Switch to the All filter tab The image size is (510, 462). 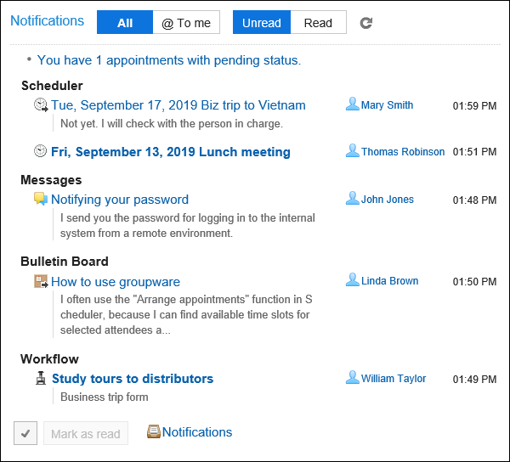click(125, 22)
